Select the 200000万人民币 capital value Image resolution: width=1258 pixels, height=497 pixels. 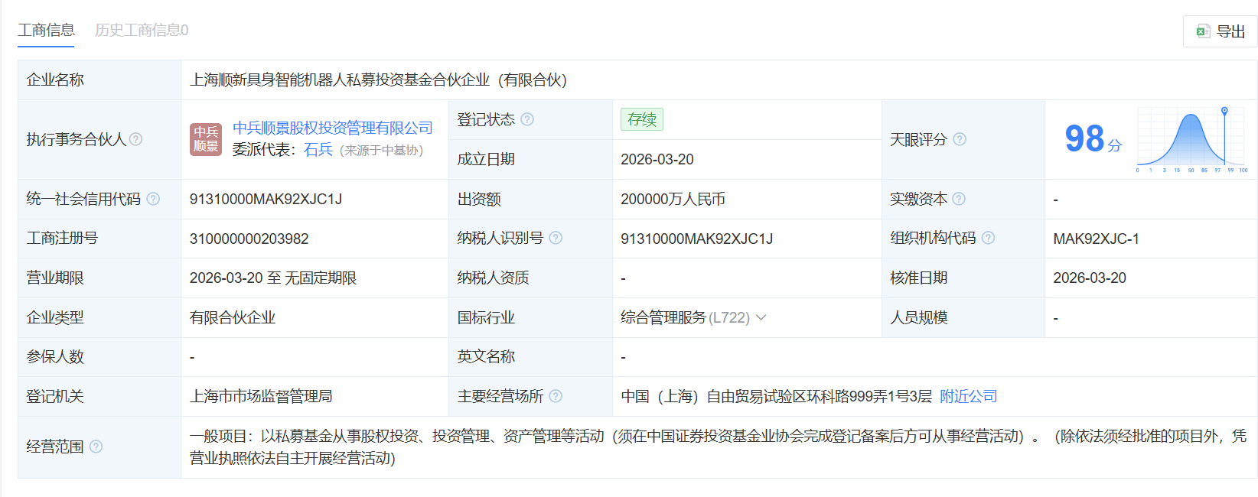[x=673, y=199]
